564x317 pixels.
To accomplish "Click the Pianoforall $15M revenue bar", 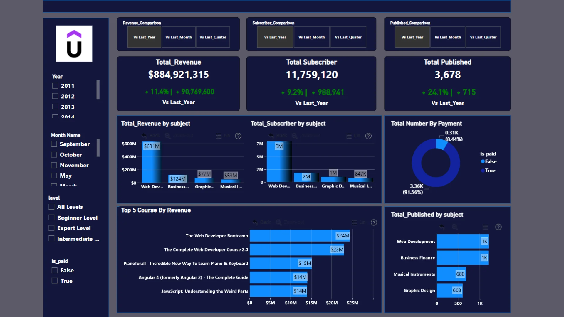I will 281,263.
